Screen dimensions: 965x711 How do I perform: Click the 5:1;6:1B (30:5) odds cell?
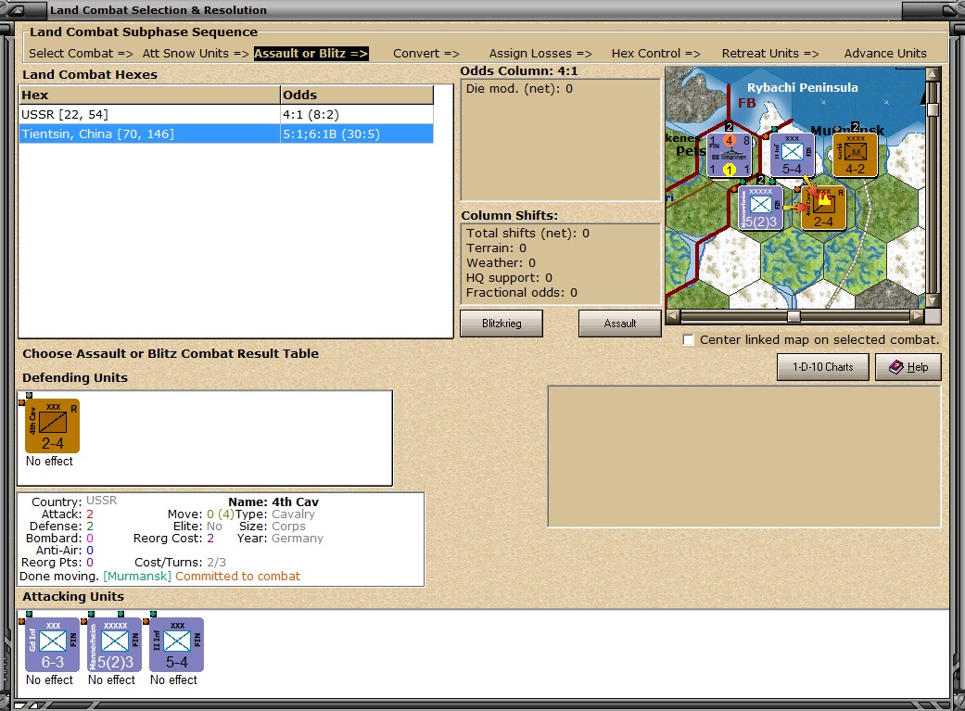[357, 134]
